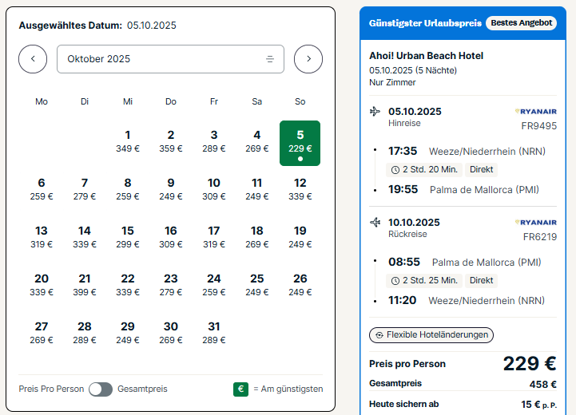Go to previous month with left arrow

(33, 59)
